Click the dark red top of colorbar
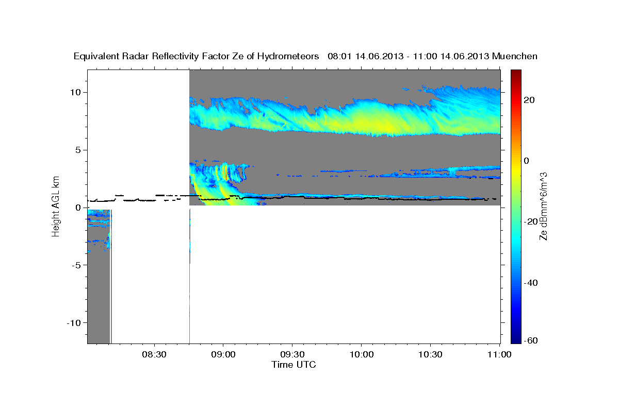Viewport: 619px width, 412px height. point(516,73)
